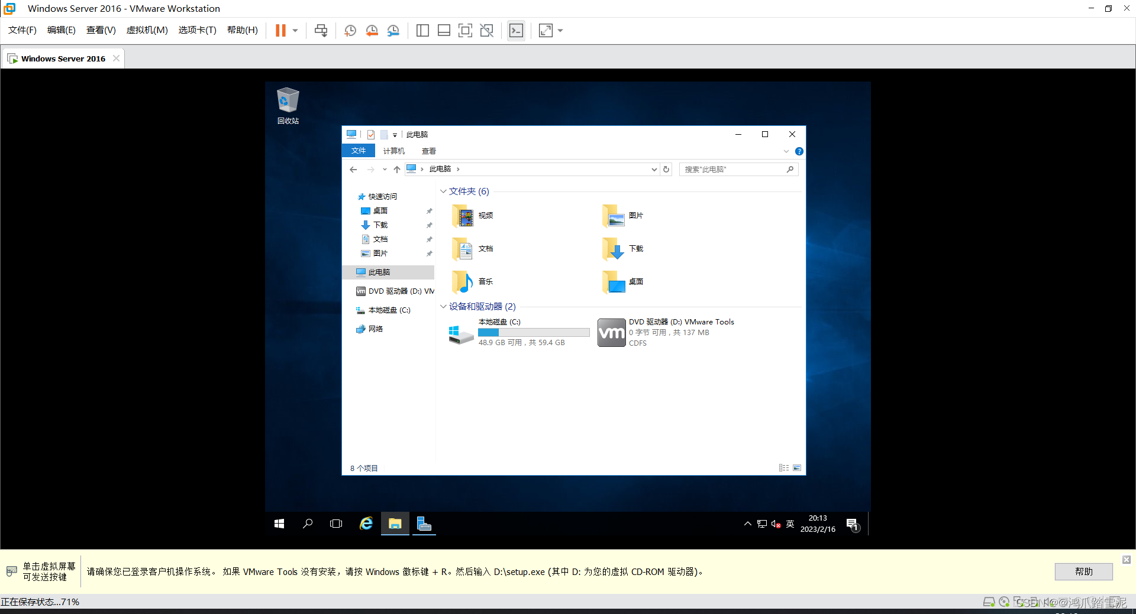Open the snapshot manager
1136x614 pixels.
pos(393,30)
